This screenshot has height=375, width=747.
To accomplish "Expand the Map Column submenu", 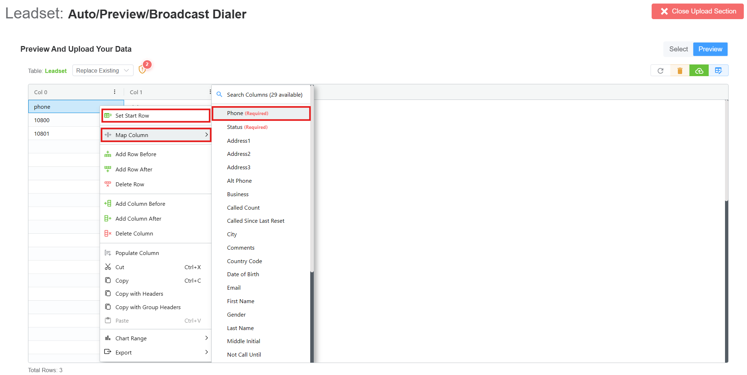I will click(x=156, y=135).
